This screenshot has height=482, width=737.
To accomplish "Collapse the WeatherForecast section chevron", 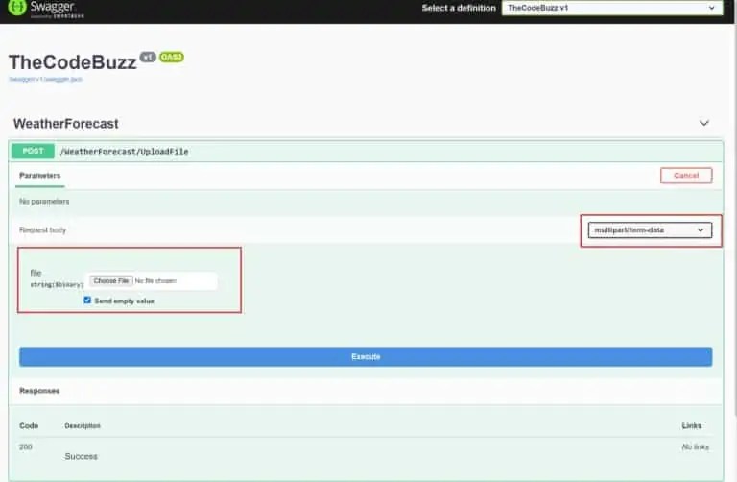I will tap(703, 123).
